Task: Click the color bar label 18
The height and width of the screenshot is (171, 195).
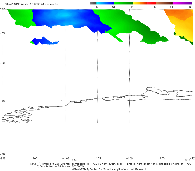Action: [x=113, y=7]
